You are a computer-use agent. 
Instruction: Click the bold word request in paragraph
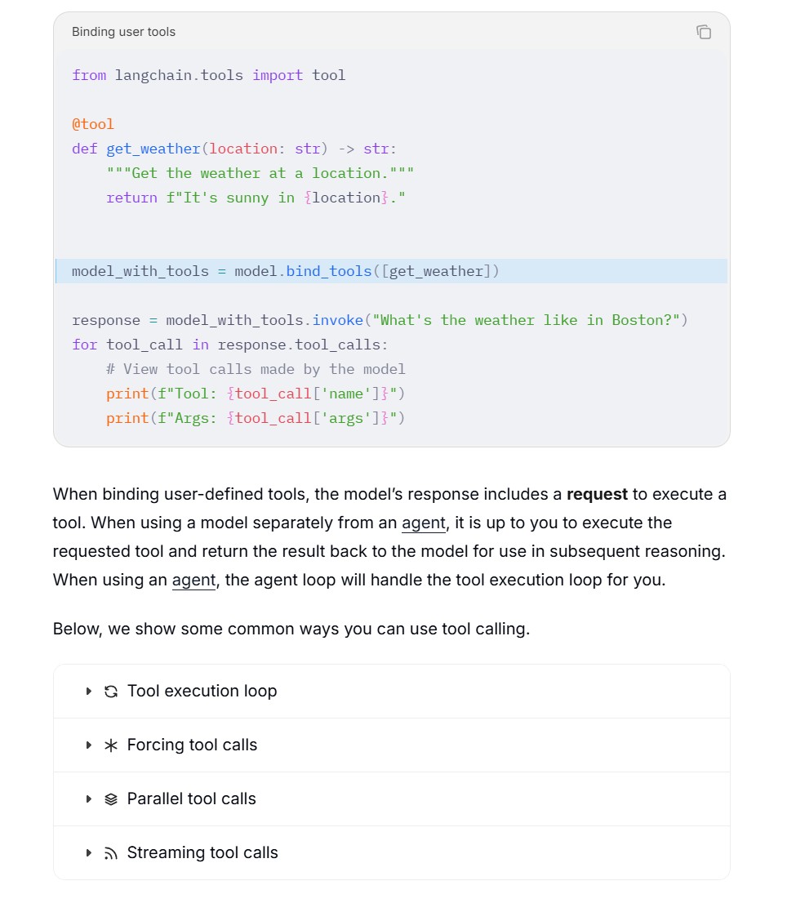click(597, 495)
